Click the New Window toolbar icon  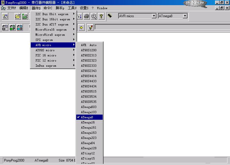tap(5, 16)
